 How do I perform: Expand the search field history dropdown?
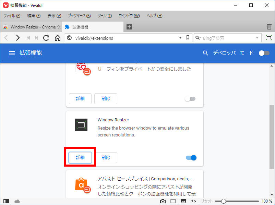[257, 38]
